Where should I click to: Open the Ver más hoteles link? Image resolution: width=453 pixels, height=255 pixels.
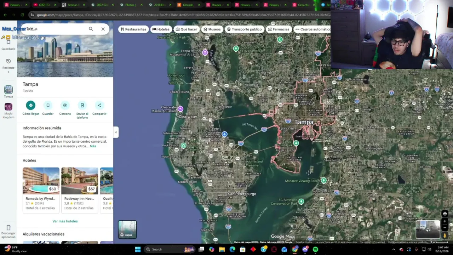click(65, 221)
